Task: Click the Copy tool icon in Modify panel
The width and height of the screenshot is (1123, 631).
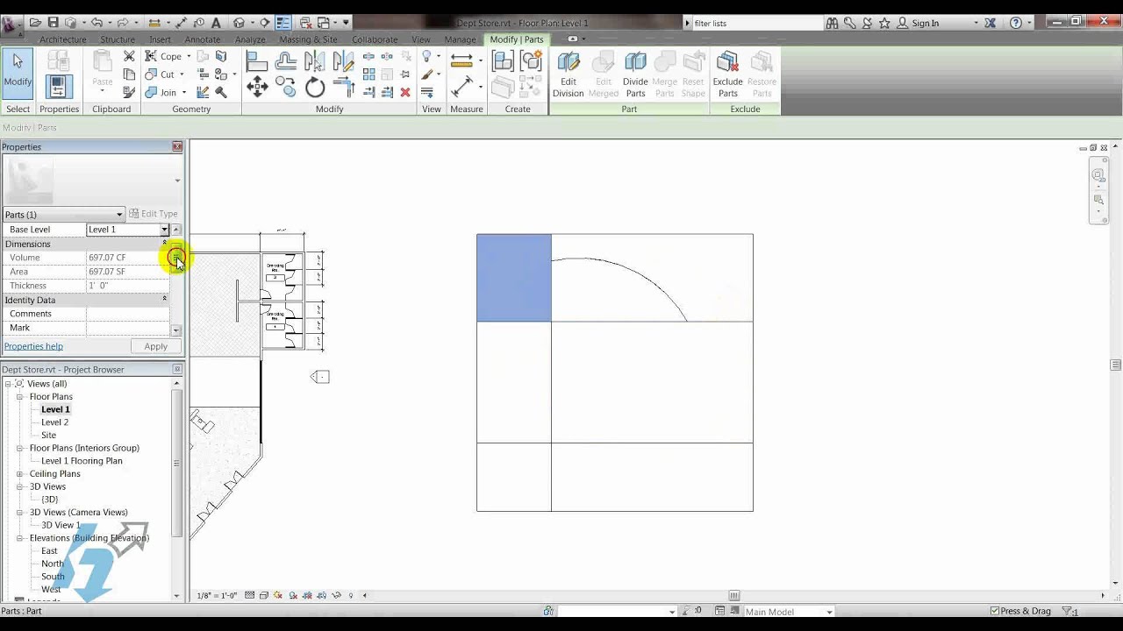Action: [286, 86]
